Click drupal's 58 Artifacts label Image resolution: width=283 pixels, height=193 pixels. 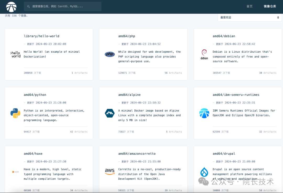click(268, 190)
